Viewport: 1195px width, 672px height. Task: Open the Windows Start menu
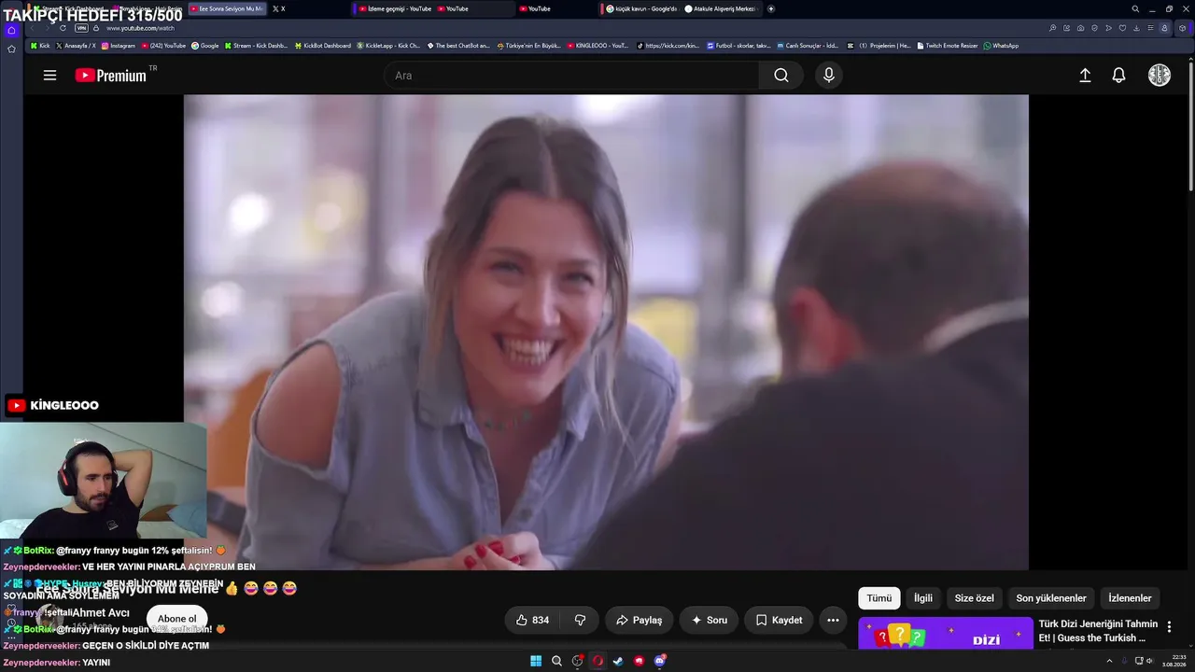click(x=536, y=661)
